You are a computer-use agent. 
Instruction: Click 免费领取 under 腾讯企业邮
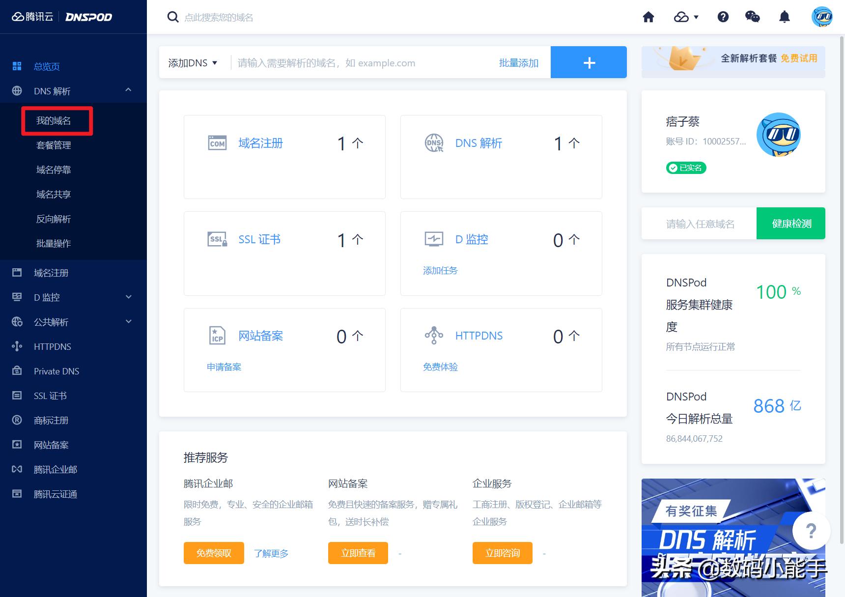pyautogui.click(x=213, y=553)
